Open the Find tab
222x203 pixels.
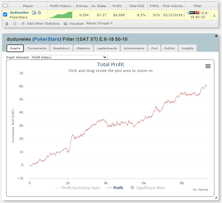(x=154, y=48)
